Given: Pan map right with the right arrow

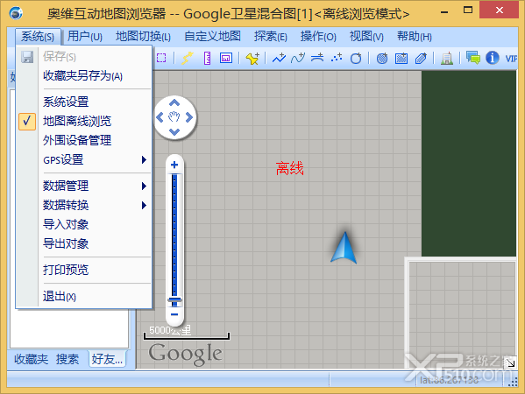Looking at the screenshot, I should tap(189, 117).
